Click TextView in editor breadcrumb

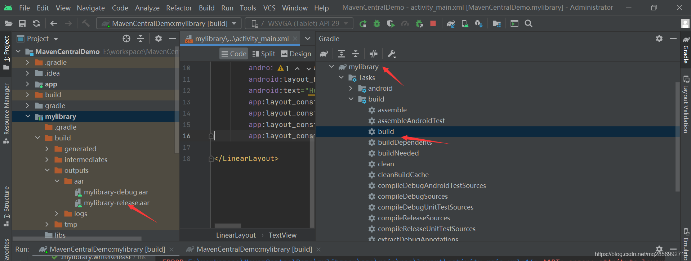coord(282,235)
